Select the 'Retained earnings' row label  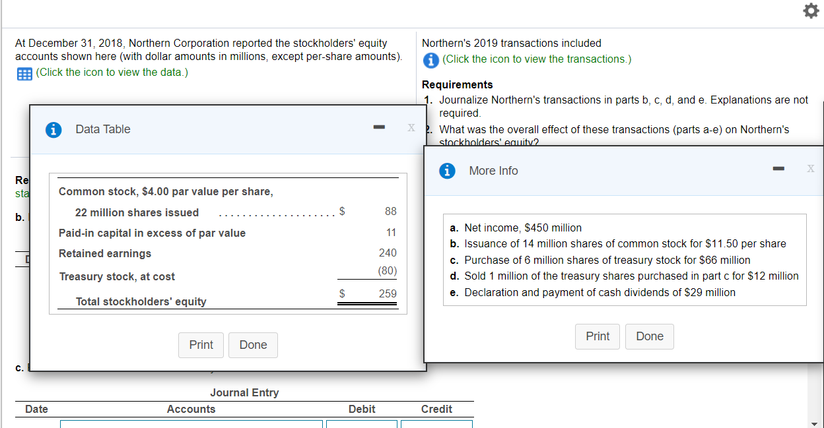tap(105, 254)
